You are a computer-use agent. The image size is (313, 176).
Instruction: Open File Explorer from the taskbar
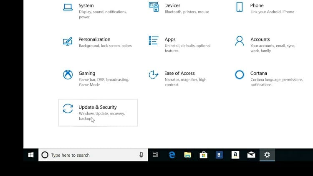pos(188,155)
